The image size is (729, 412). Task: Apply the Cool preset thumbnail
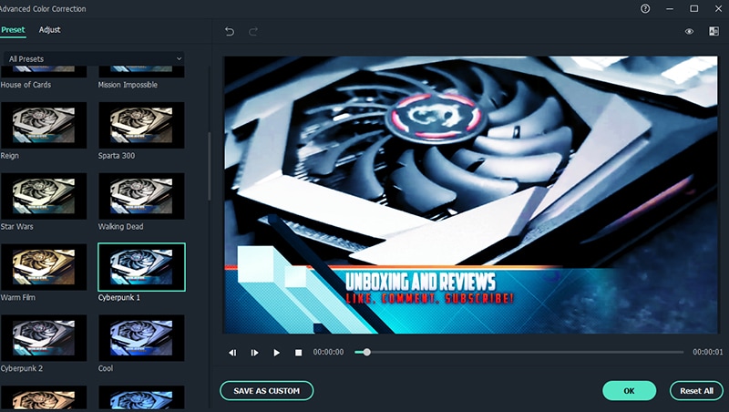click(141, 337)
